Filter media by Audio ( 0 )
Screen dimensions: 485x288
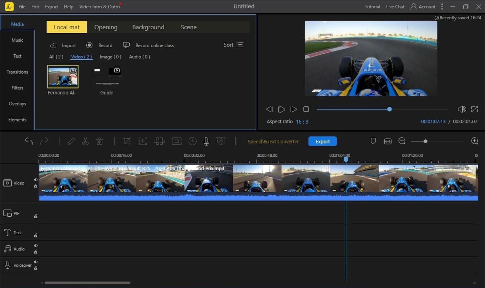139,57
